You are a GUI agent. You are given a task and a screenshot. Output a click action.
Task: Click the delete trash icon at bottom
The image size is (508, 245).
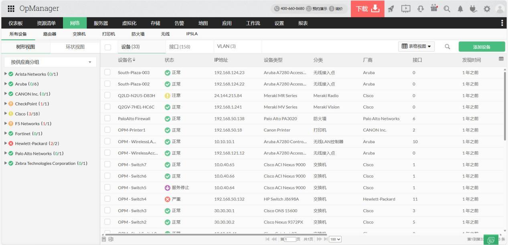[104, 239]
